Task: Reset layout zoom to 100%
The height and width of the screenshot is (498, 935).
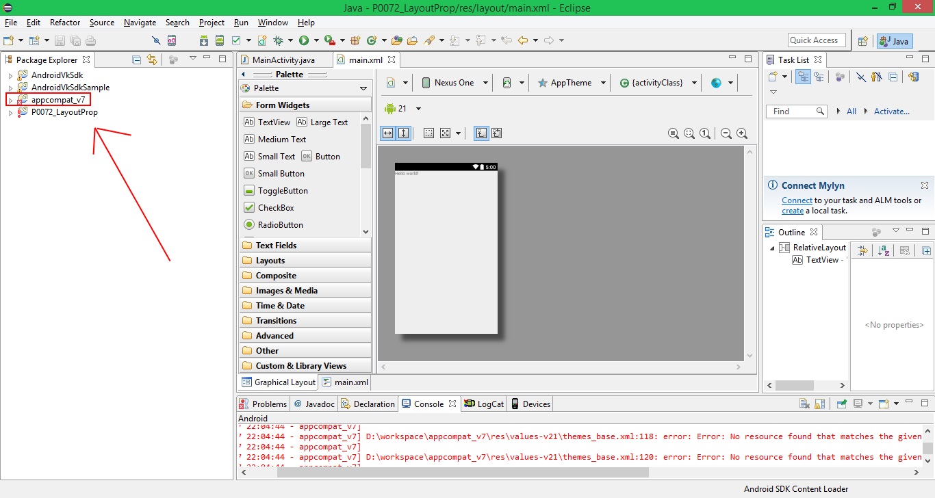Action: pyautogui.click(x=705, y=133)
